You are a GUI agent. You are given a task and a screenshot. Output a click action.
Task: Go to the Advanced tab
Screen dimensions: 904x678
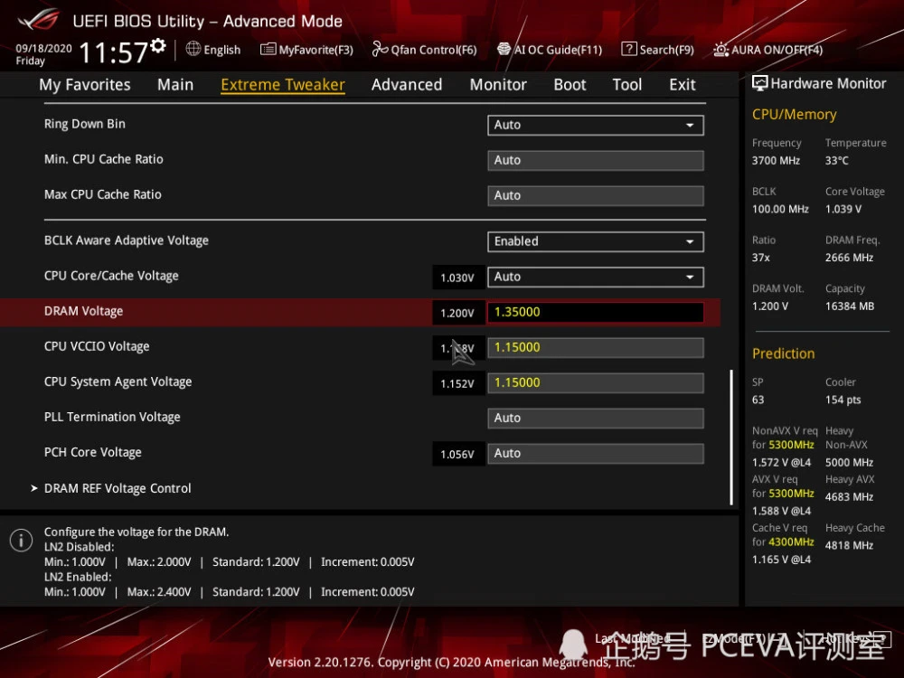407,85
